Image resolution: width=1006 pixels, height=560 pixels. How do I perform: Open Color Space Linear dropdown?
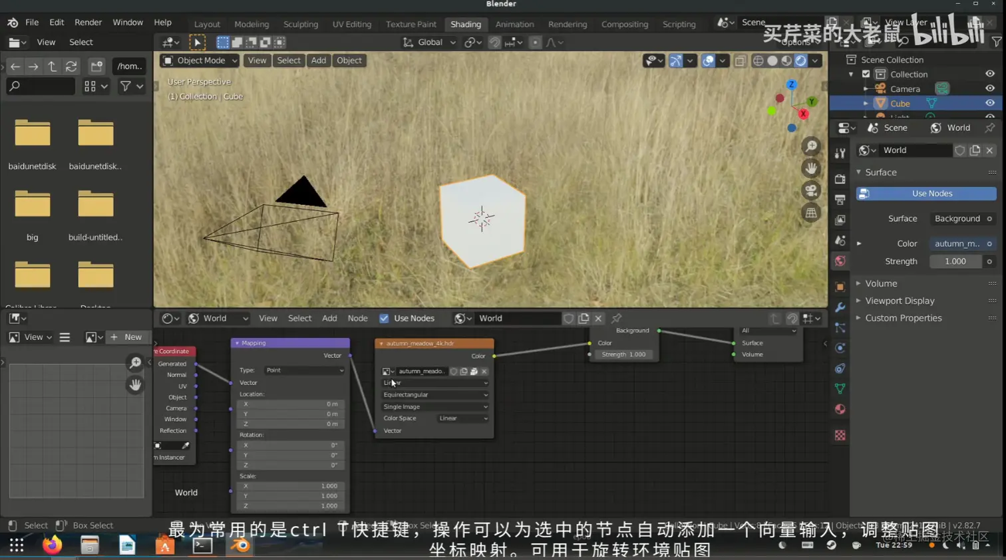tap(463, 418)
